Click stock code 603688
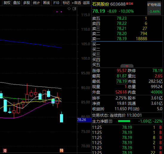Viewport: 164px width, 154px height. [x=118, y=4]
